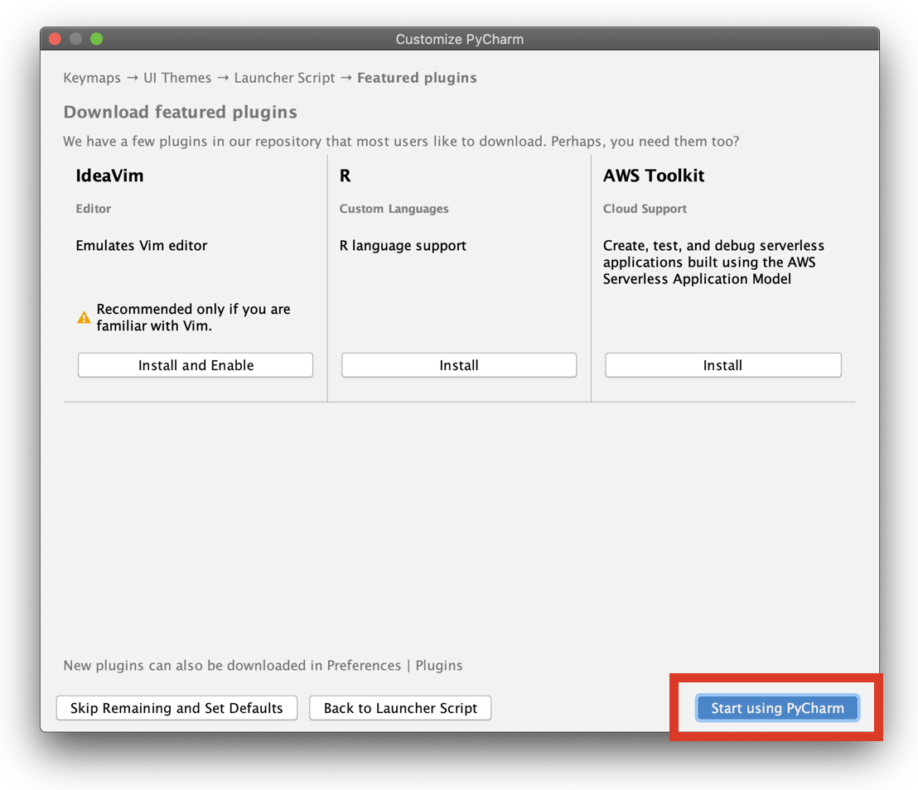The height and width of the screenshot is (790, 918).
Task: Install the R language plugin
Action: point(459,365)
